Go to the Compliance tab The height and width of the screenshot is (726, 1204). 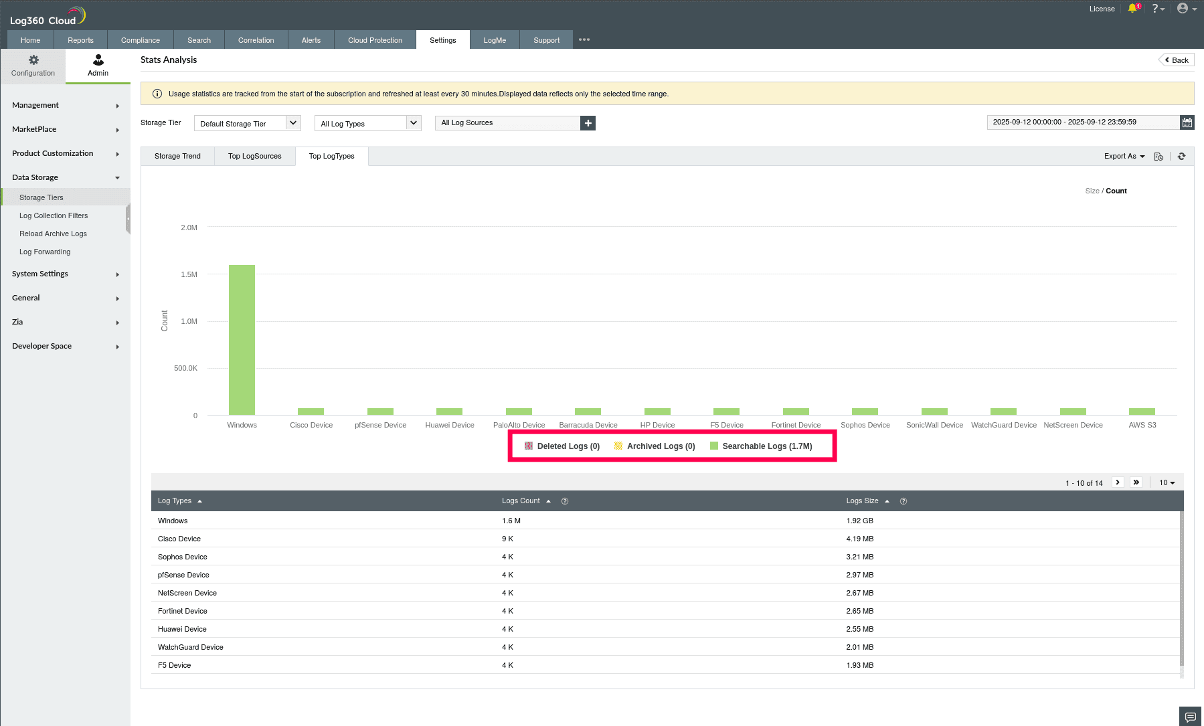click(x=141, y=40)
